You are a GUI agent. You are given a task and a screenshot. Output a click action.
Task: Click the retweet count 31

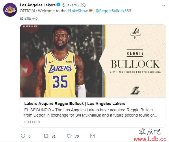(x=53, y=137)
